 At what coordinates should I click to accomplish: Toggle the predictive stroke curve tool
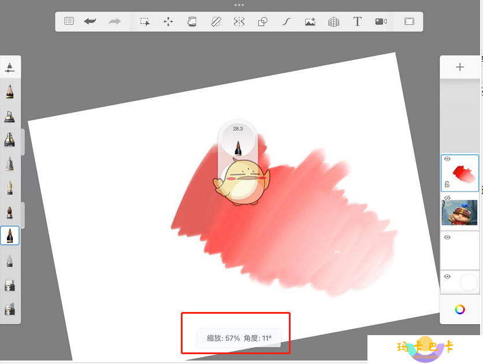(287, 21)
